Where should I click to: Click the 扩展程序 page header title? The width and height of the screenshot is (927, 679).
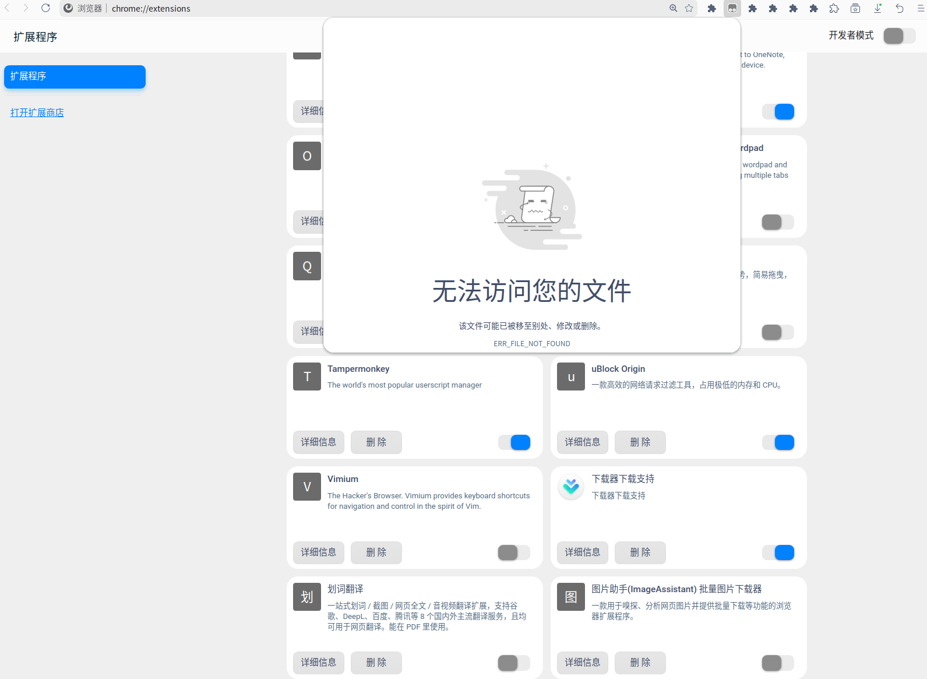(x=36, y=37)
